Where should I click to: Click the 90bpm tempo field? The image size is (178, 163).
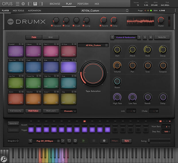[115, 141]
